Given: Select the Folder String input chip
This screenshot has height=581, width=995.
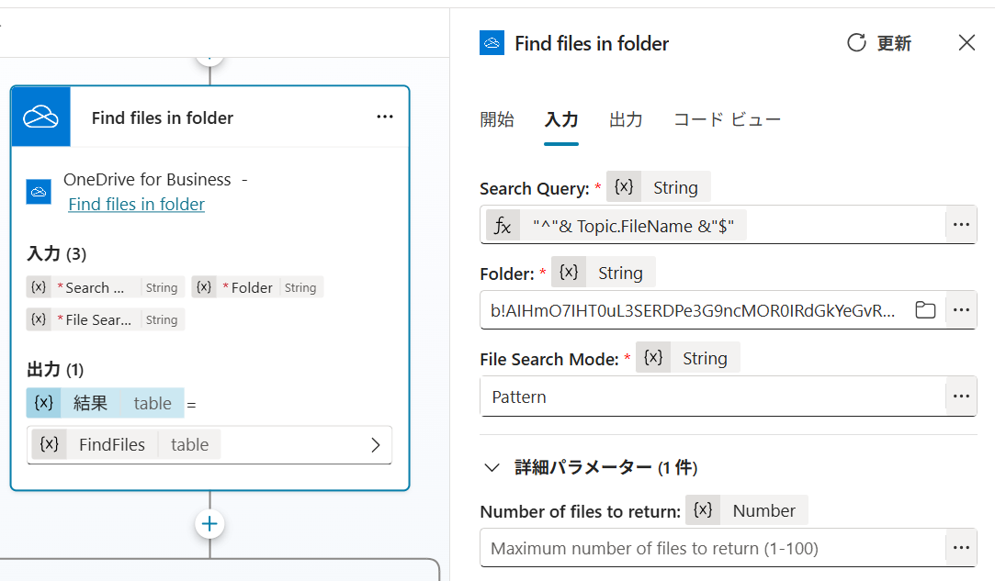Looking at the screenshot, I should click(x=257, y=287).
